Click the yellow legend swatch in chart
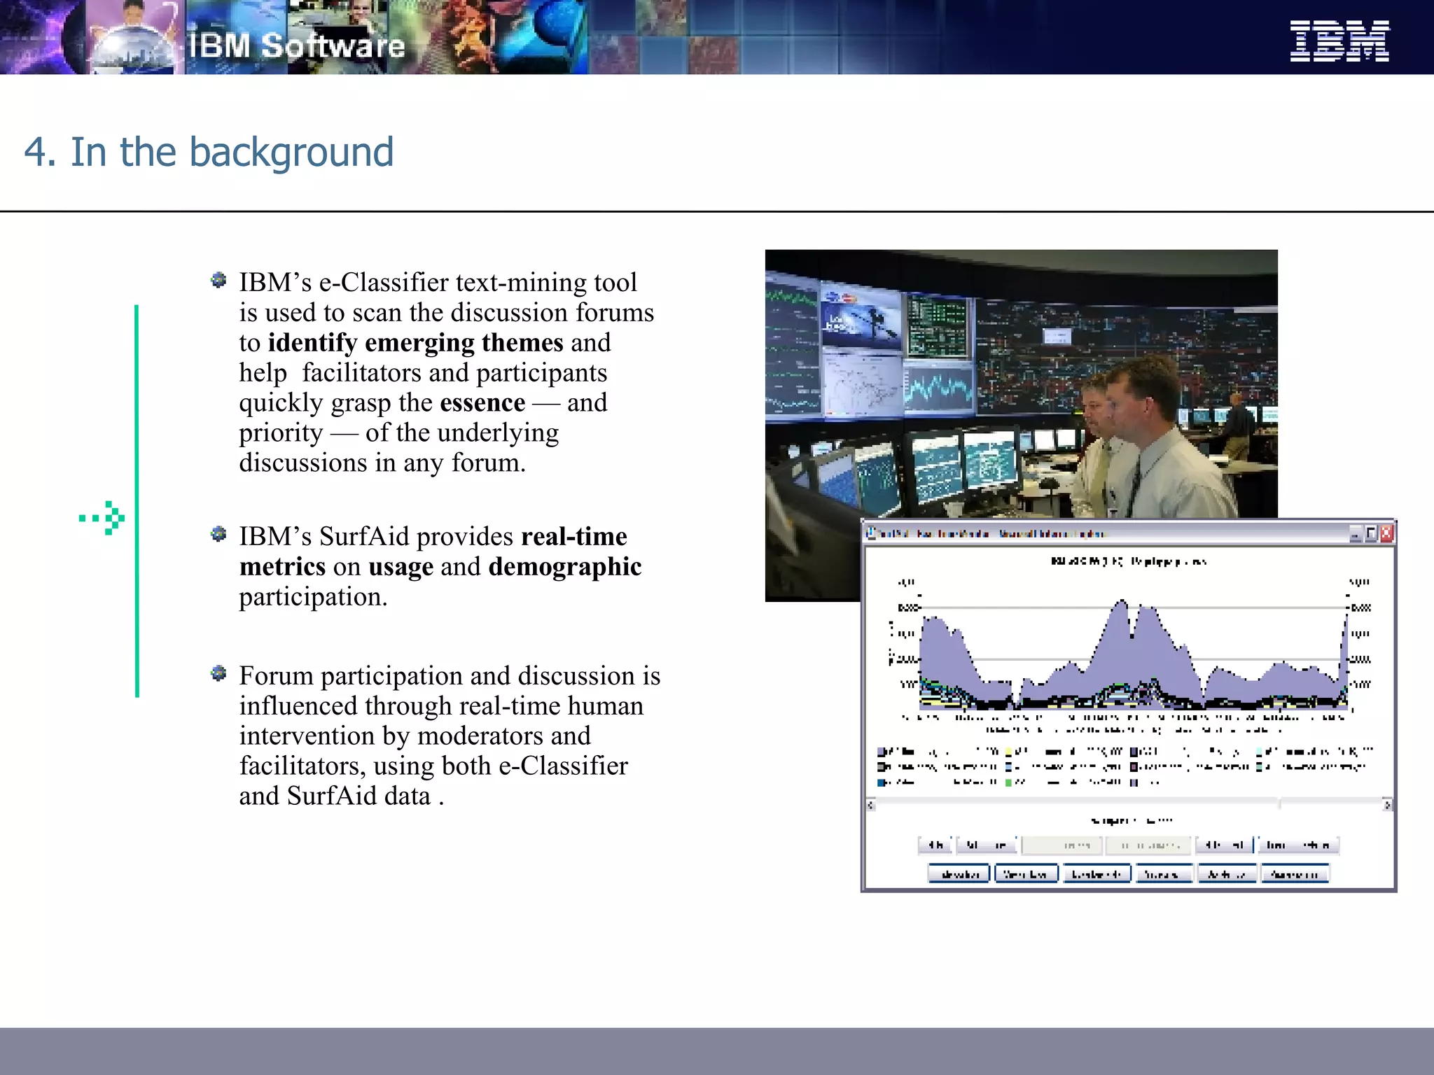1434x1075 pixels. point(1009,752)
